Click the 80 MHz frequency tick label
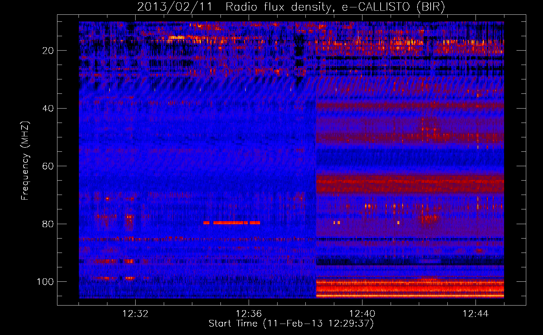The image size is (543, 335). pos(48,224)
